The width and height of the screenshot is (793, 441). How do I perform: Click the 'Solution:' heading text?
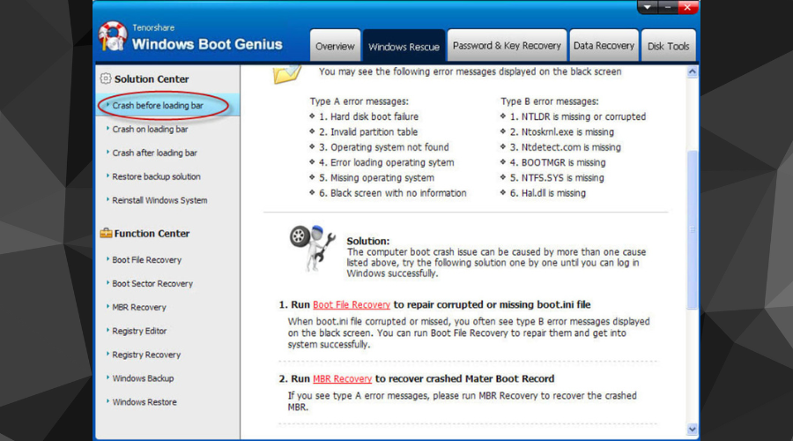click(367, 241)
